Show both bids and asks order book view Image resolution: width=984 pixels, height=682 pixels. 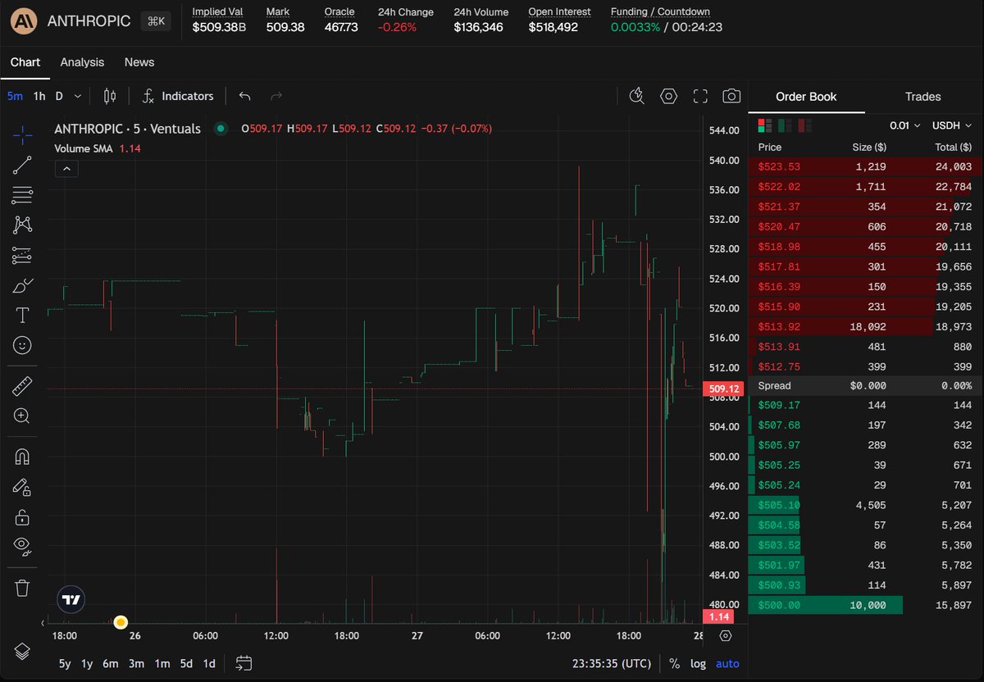[x=764, y=125]
